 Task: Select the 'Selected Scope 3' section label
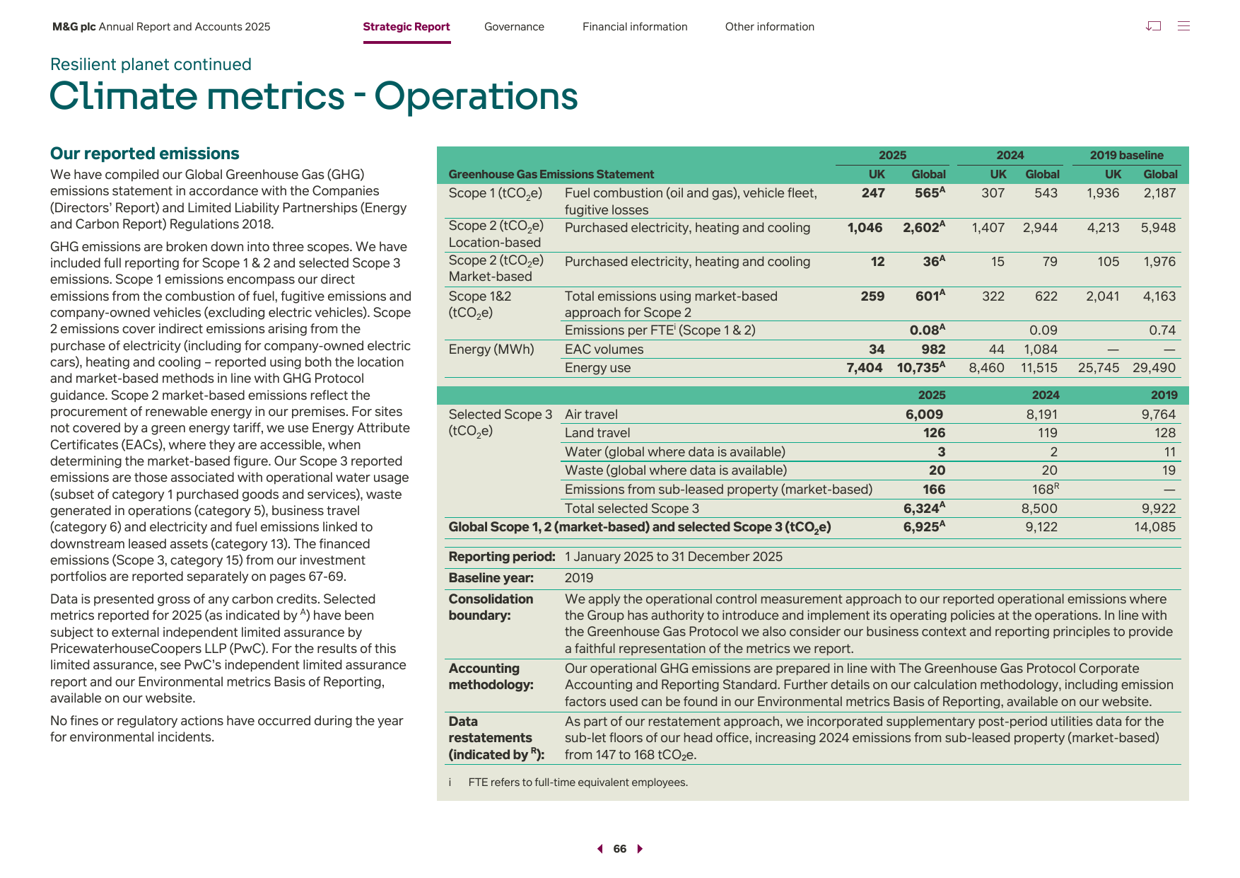[501, 422]
